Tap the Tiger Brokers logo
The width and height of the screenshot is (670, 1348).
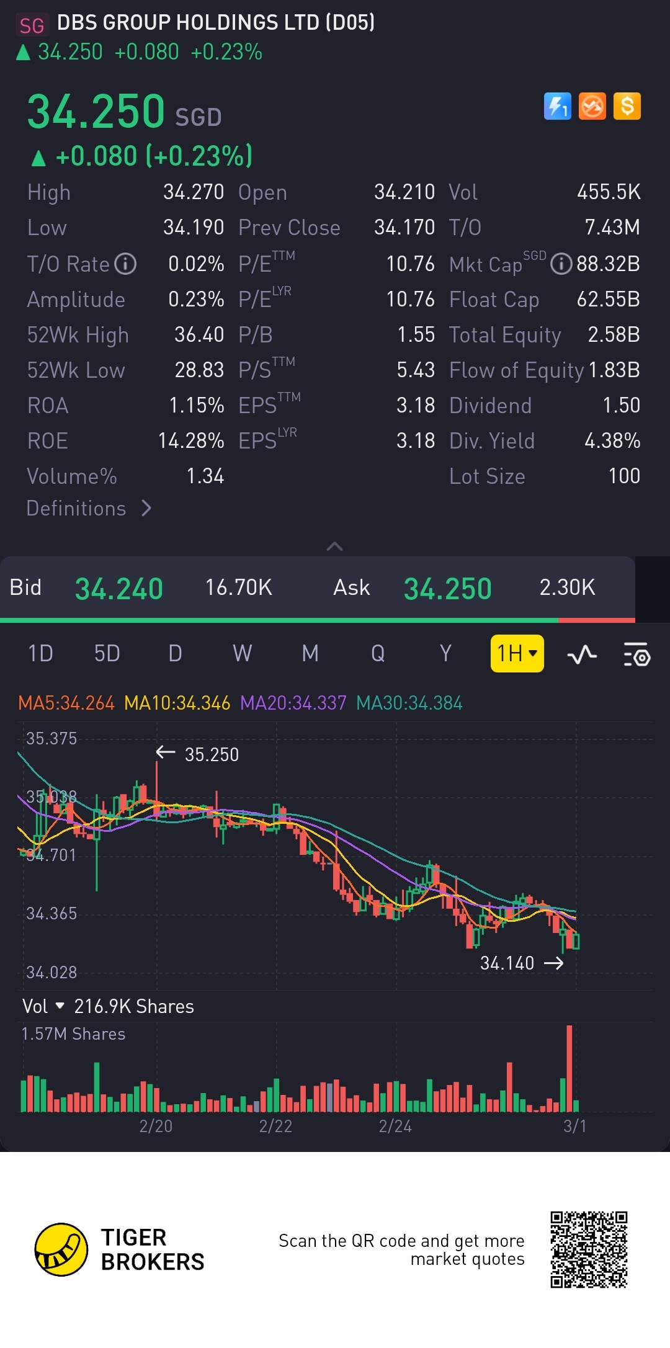[120, 1249]
